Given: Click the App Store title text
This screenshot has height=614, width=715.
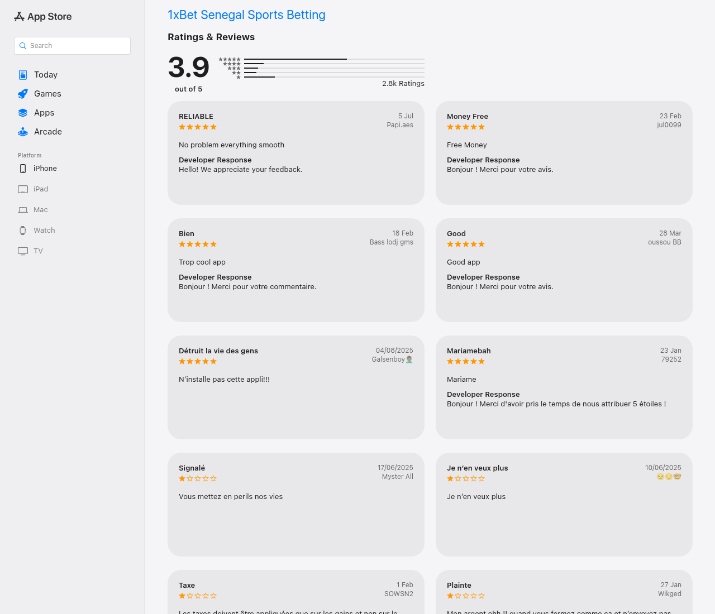Looking at the screenshot, I should tap(50, 17).
